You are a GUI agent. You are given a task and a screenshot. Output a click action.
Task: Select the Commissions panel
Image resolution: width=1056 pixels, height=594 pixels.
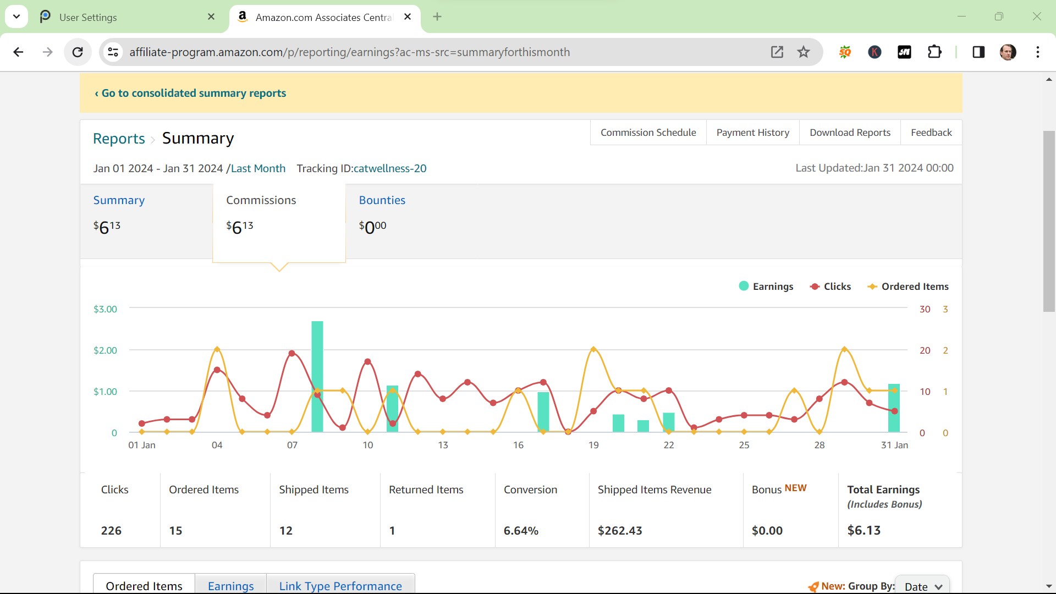[279, 222]
